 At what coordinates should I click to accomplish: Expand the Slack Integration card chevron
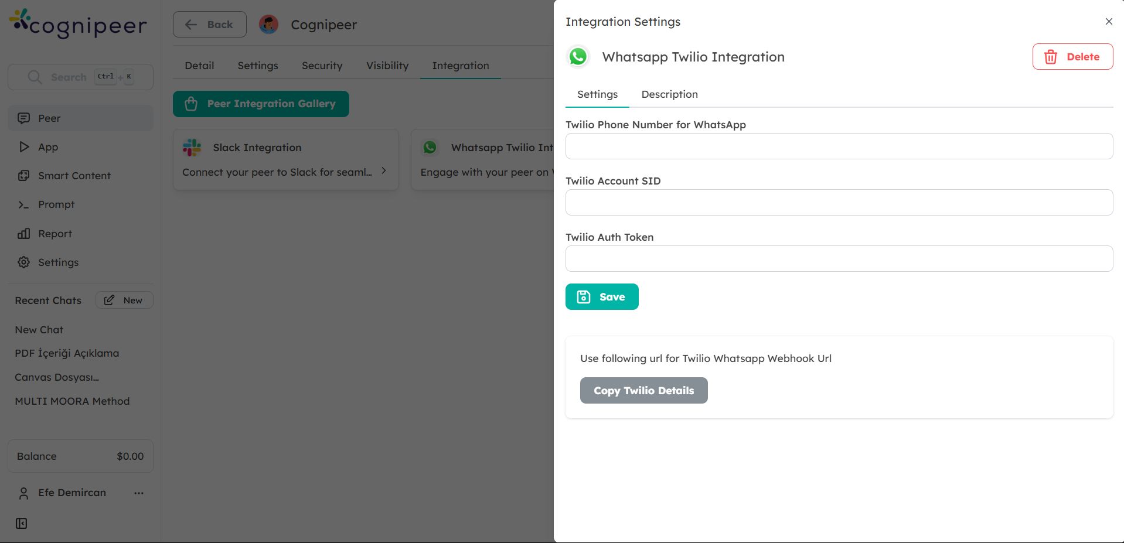click(384, 171)
